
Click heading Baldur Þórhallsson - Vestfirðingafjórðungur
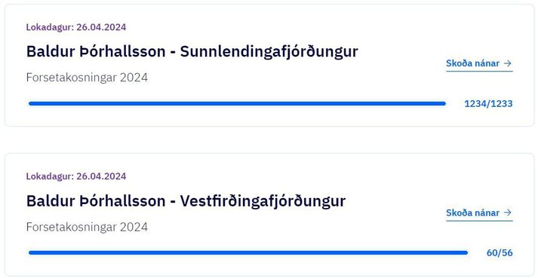click(186, 201)
